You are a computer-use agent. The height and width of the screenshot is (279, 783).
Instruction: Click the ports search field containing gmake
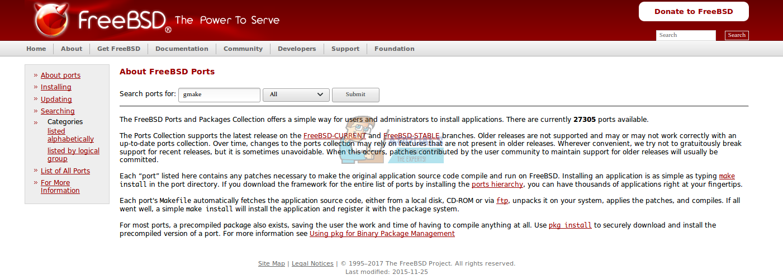click(219, 94)
